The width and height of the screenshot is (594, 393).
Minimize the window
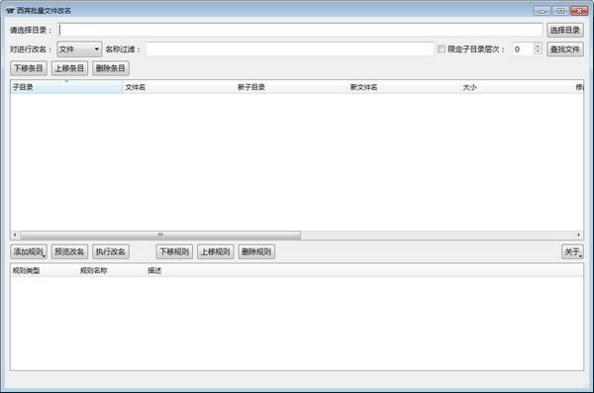pyautogui.click(x=543, y=11)
